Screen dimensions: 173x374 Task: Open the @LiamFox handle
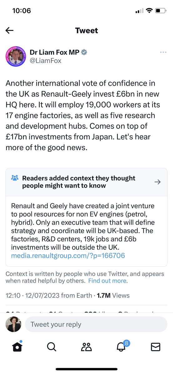pyautogui.click(x=46, y=61)
